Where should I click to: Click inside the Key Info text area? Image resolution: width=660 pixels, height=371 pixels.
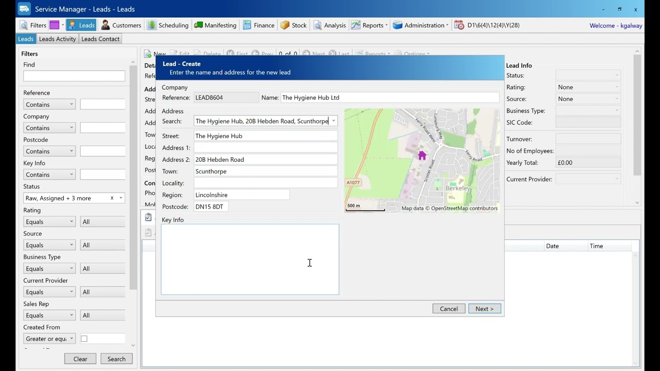click(250, 259)
